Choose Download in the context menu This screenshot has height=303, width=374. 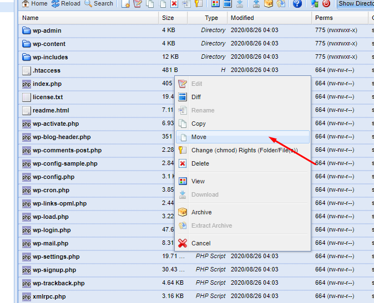pos(243,194)
